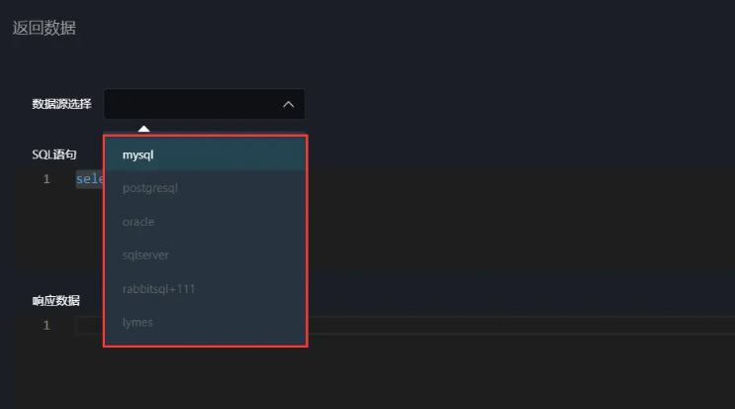
Task: Select the lymes data source entry
Action: click(x=138, y=322)
